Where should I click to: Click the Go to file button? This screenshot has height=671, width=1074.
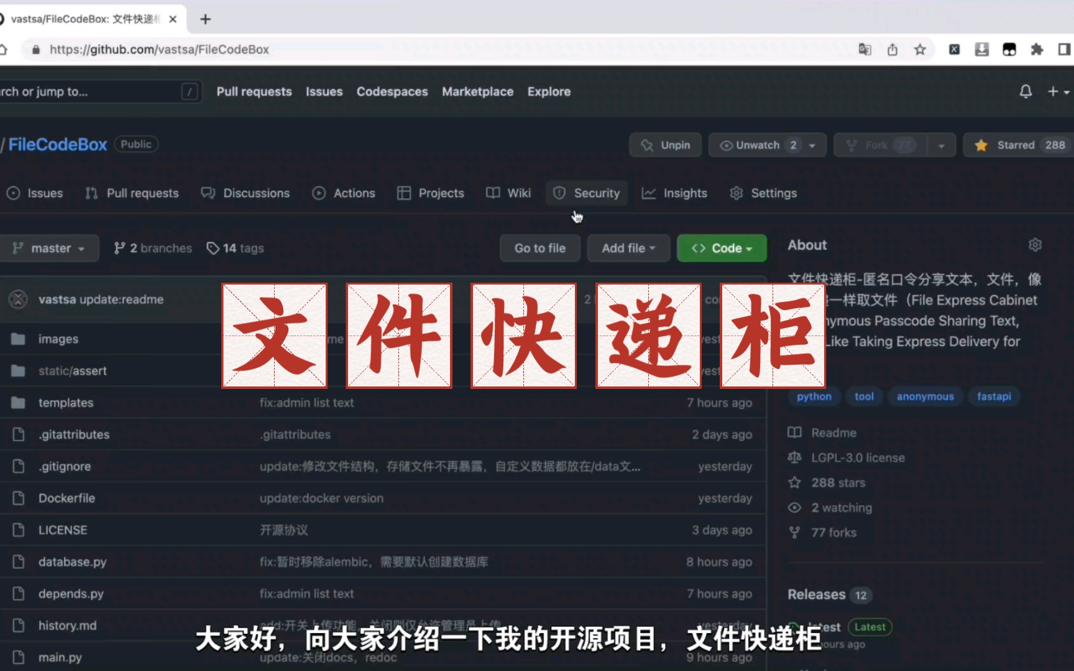(539, 248)
